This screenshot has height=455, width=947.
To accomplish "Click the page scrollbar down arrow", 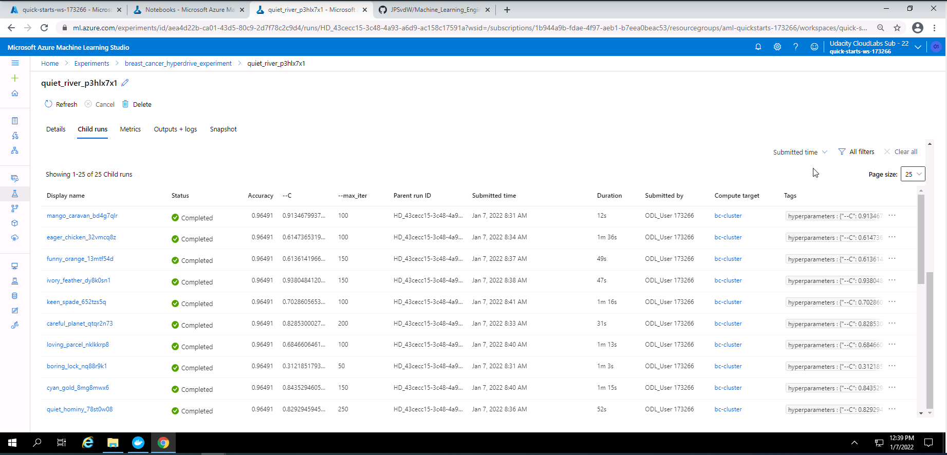I will pyautogui.click(x=930, y=413).
